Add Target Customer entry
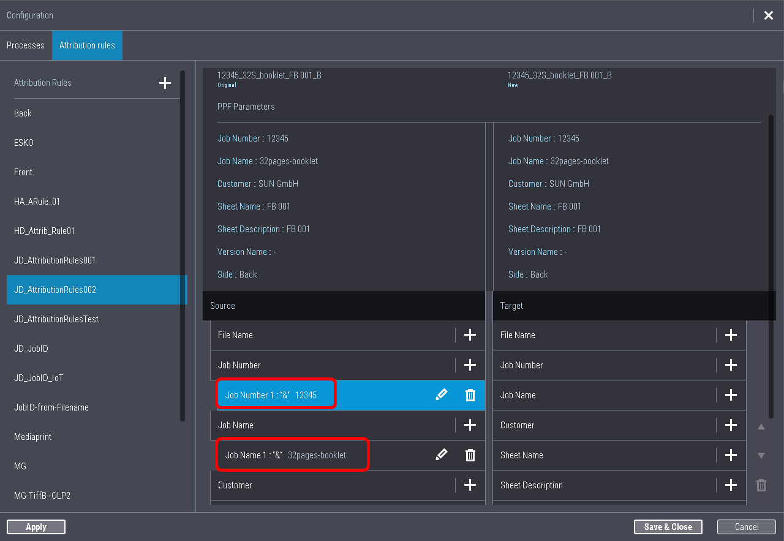The width and height of the screenshot is (784, 541). [731, 425]
